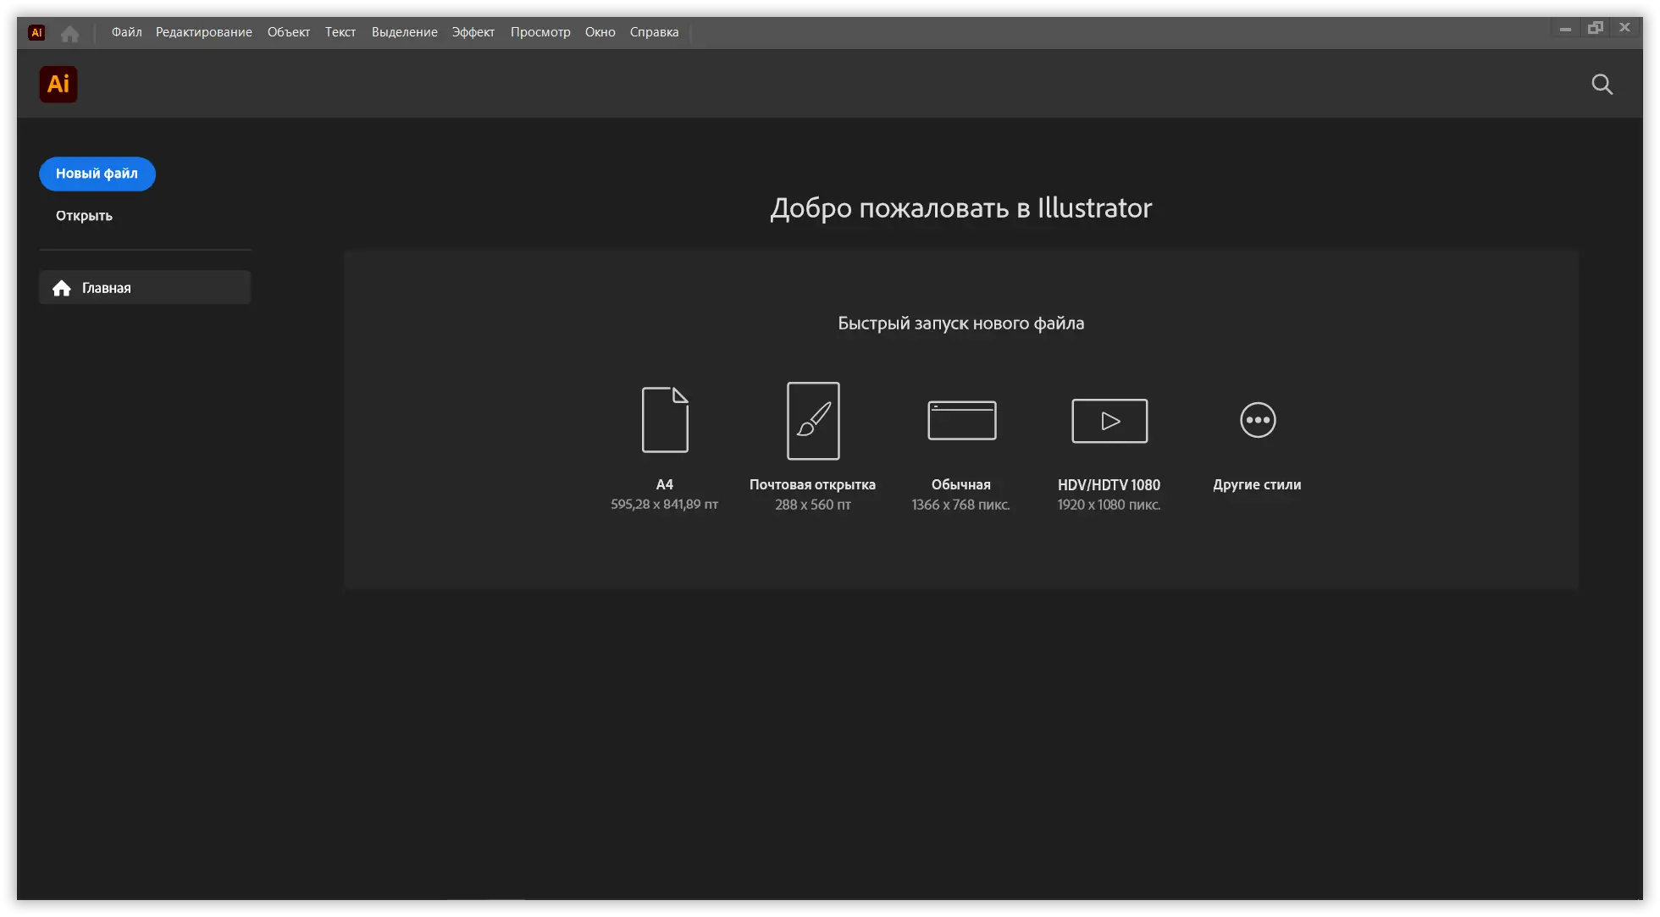Screen dimensions: 1660x917
Task: Open the Эффект menu
Action: (473, 32)
